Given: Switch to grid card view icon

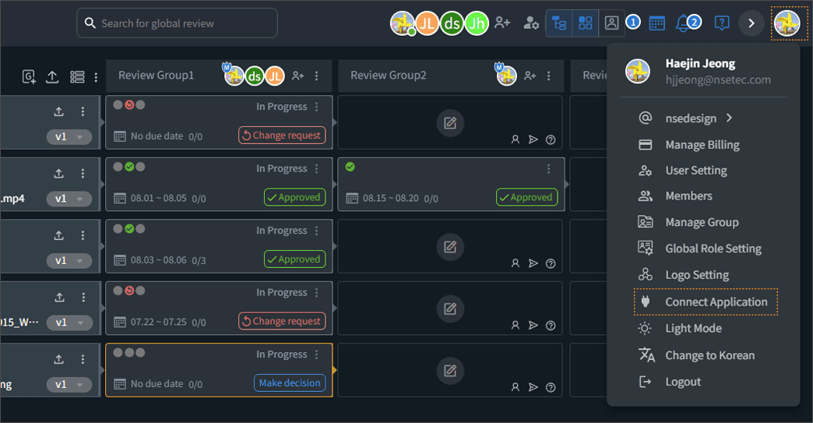Looking at the screenshot, I should [x=585, y=23].
